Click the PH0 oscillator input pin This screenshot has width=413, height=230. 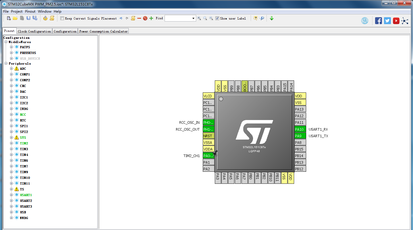click(209, 122)
